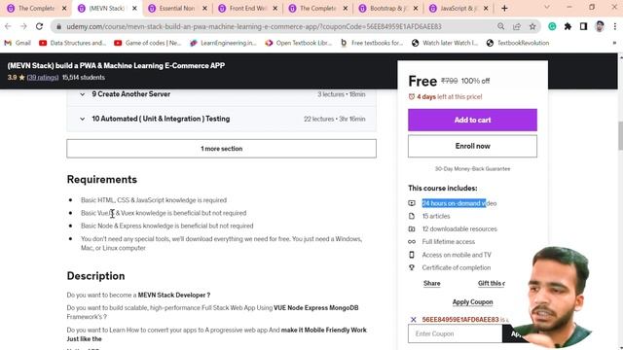623x350 pixels.
Task: Click the Requirements heading
Action: pos(102,179)
